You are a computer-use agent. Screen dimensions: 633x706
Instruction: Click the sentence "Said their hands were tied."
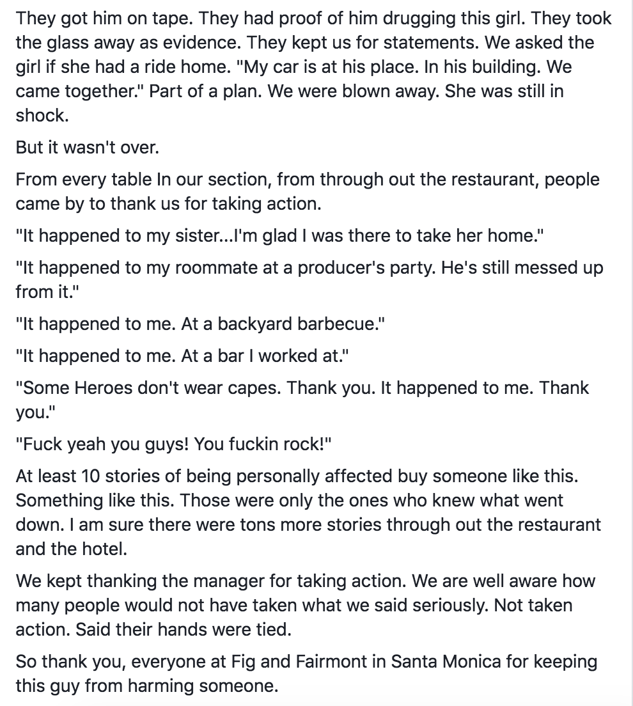tap(184, 629)
